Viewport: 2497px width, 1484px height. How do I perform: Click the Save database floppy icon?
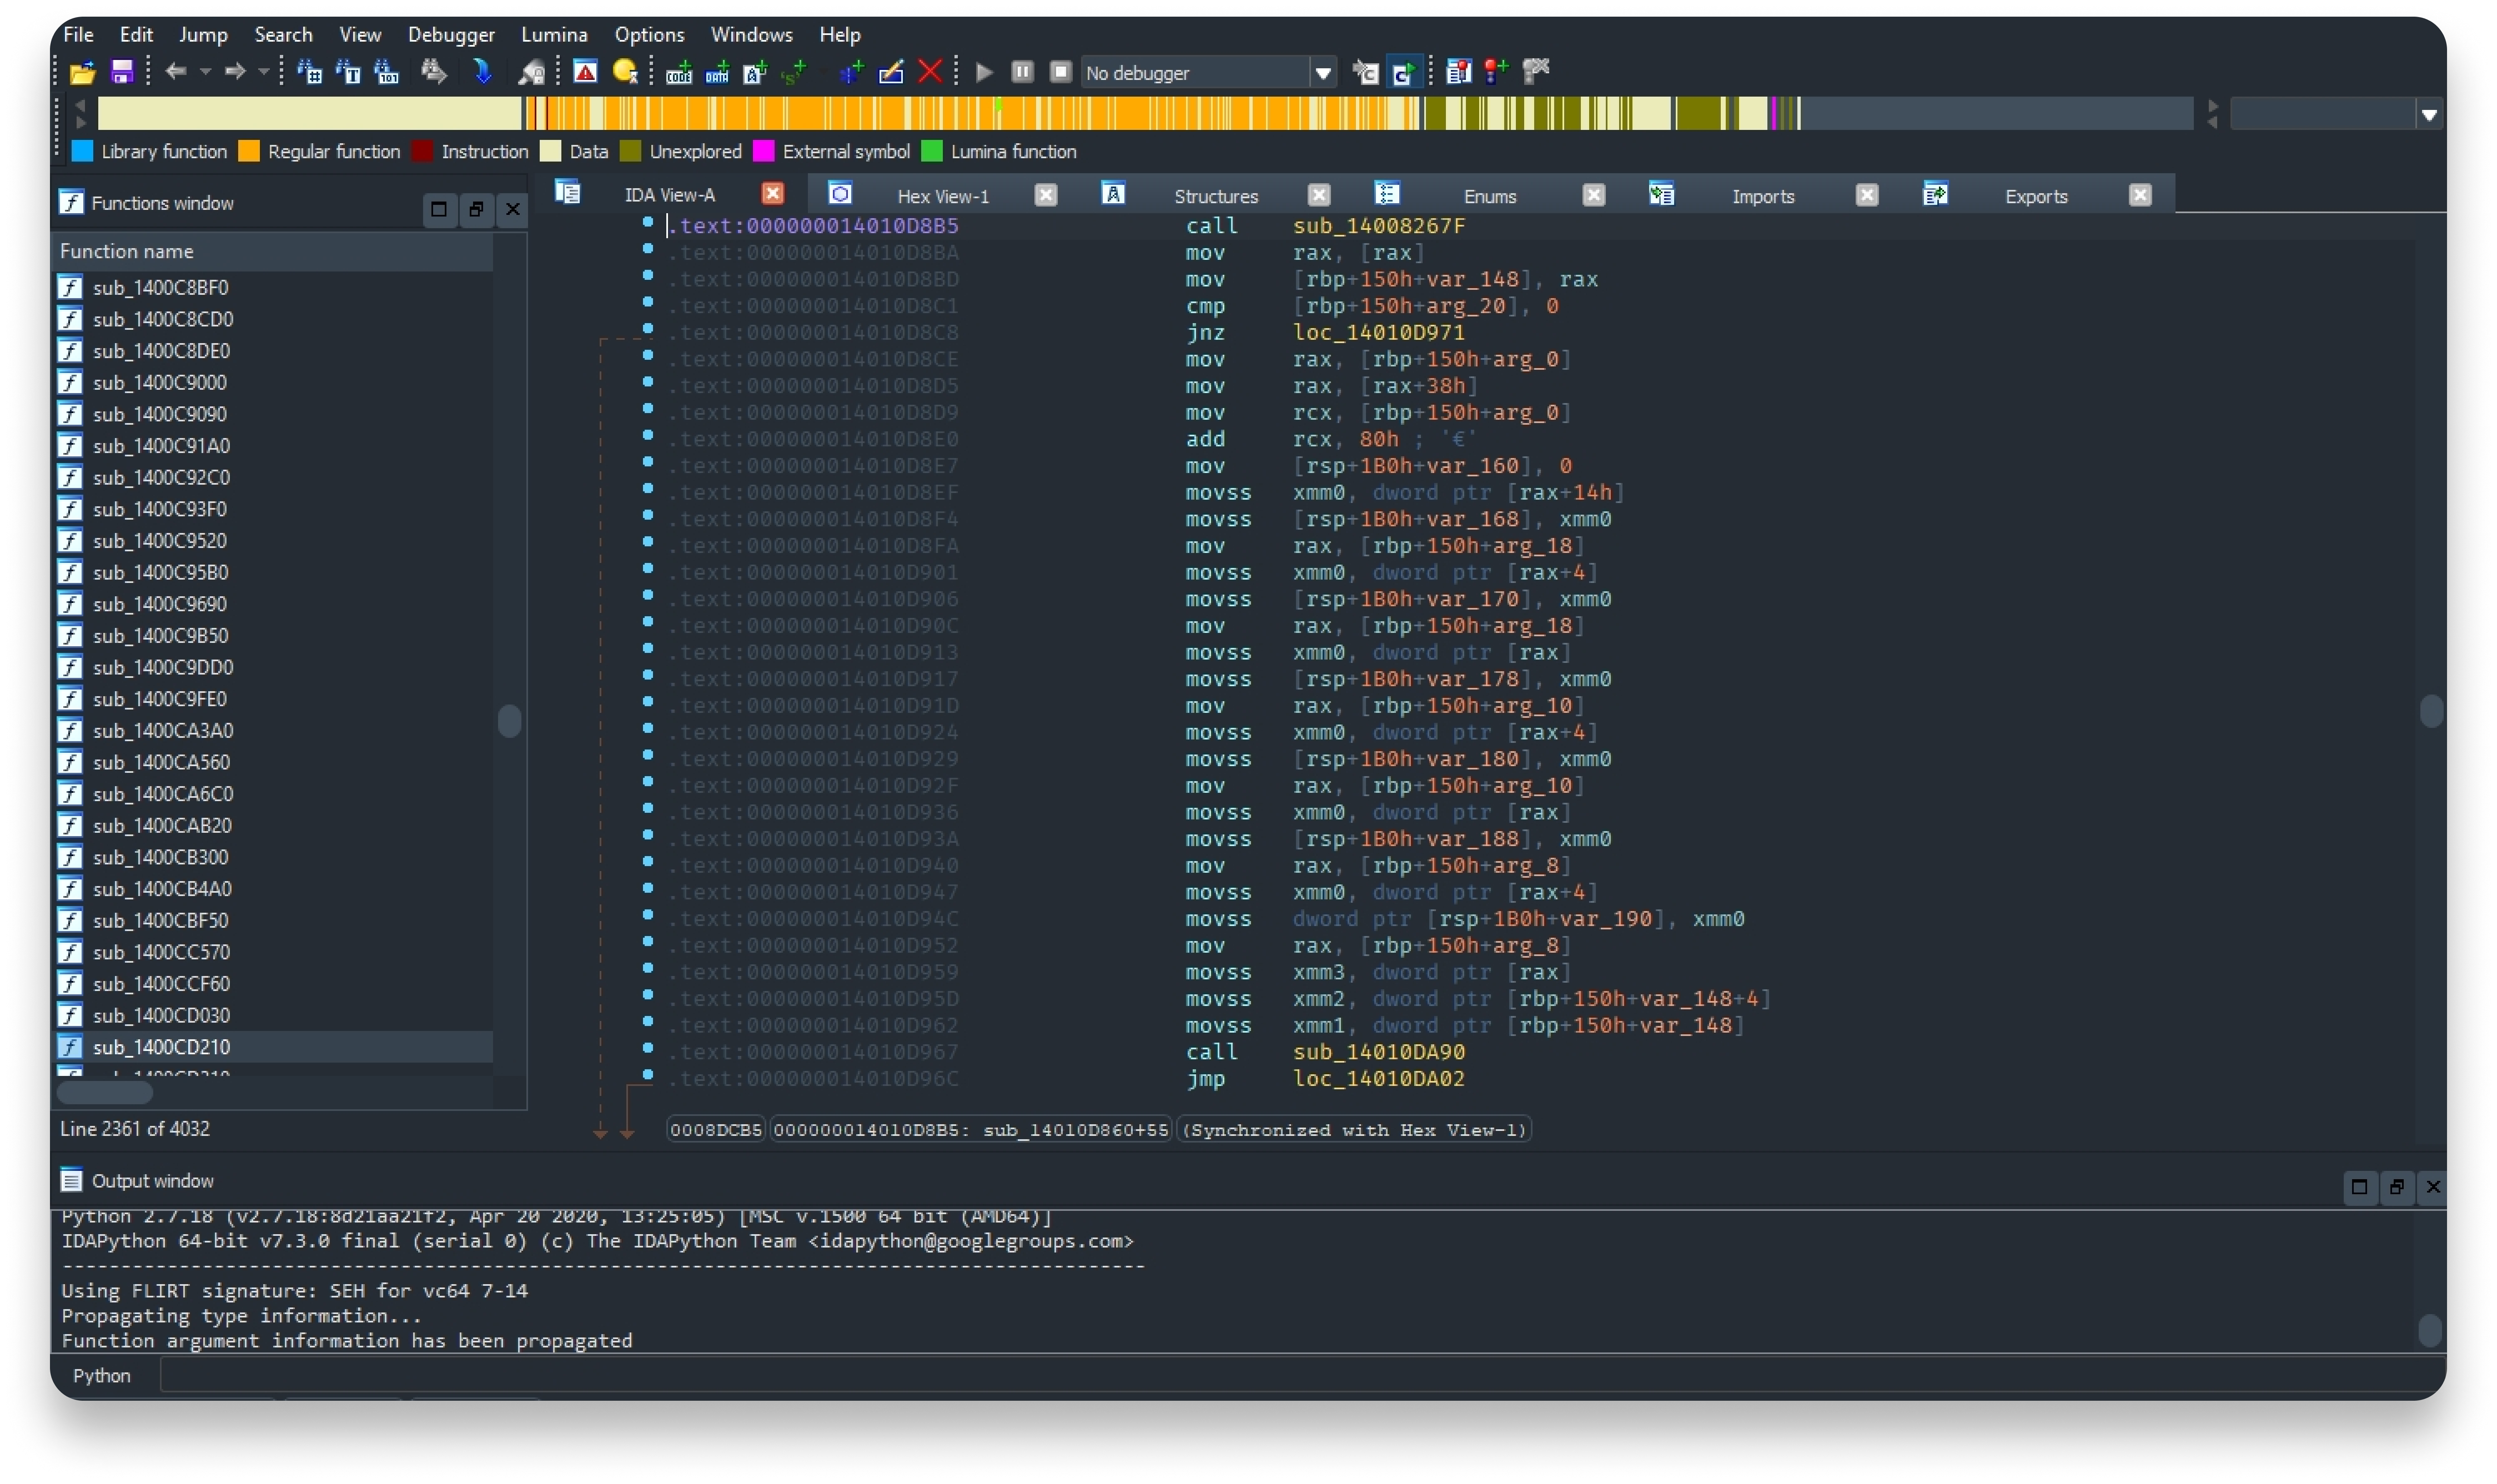click(122, 72)
